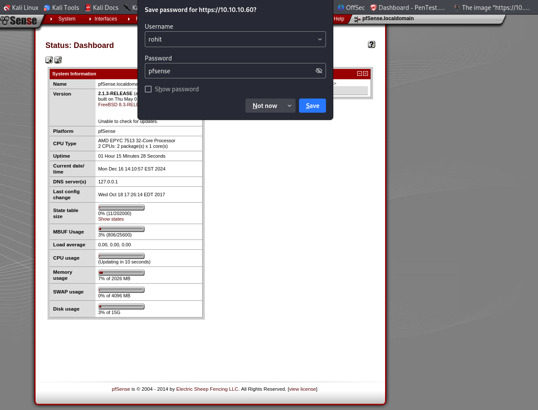This screenshot has width=538, height=410.
Task: Click the 'Last config change' label
Action: pos(66,195)
